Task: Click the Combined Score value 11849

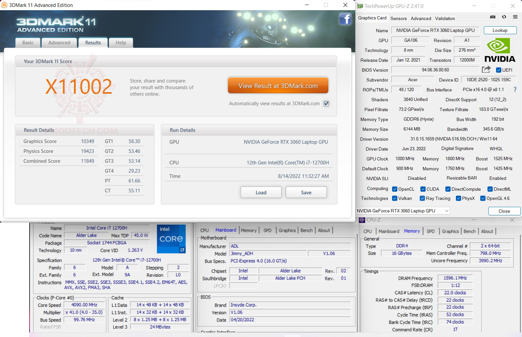Action: coord(87,161)
